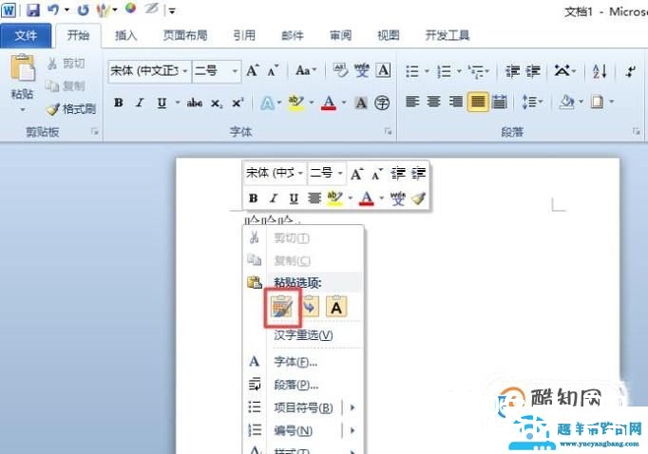Toggle Underline in the ribbon

[162, 103]
